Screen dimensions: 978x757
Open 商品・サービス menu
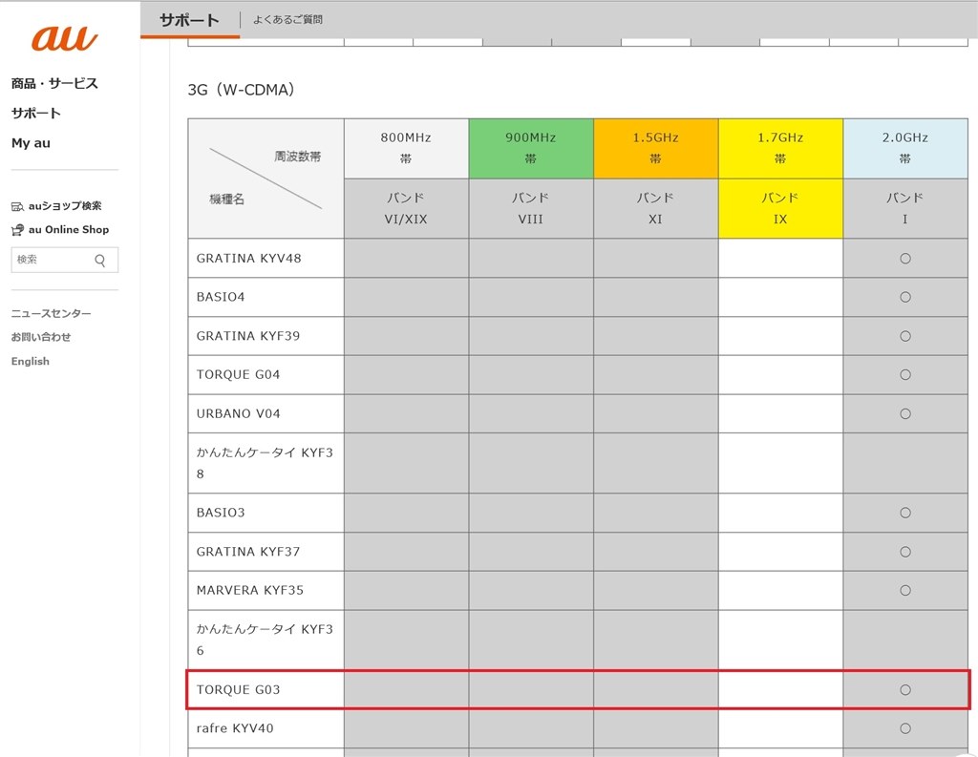point(54,84)
